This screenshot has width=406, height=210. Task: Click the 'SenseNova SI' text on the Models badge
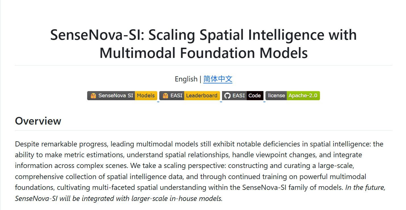coord(116,96)
